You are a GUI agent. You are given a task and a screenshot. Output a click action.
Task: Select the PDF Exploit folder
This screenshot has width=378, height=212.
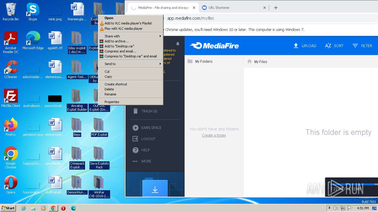pyautogui.click(x=99, y=127)
